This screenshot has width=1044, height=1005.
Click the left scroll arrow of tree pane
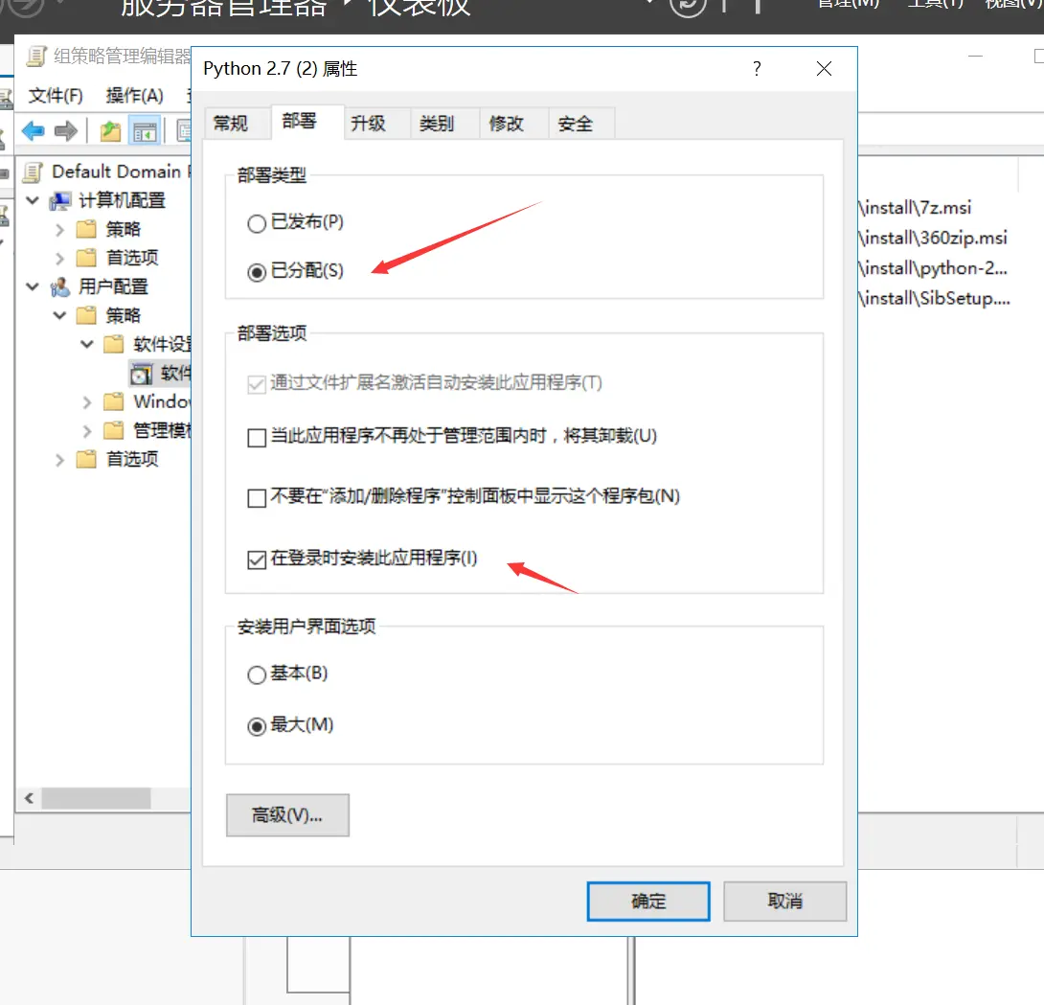pyautogui.click(x=29, y=798)
